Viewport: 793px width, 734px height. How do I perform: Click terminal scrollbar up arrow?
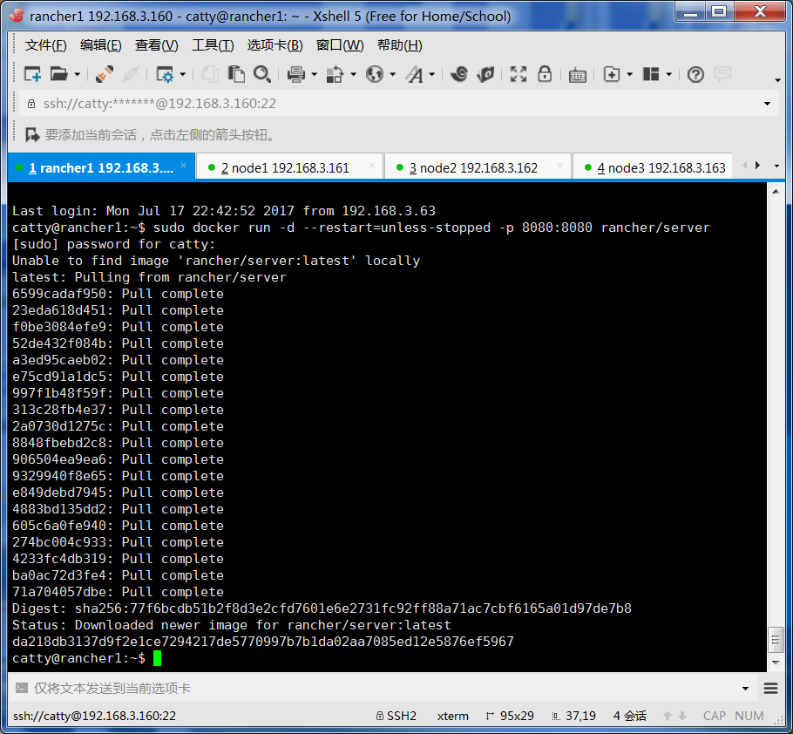[x=776, y=191]
